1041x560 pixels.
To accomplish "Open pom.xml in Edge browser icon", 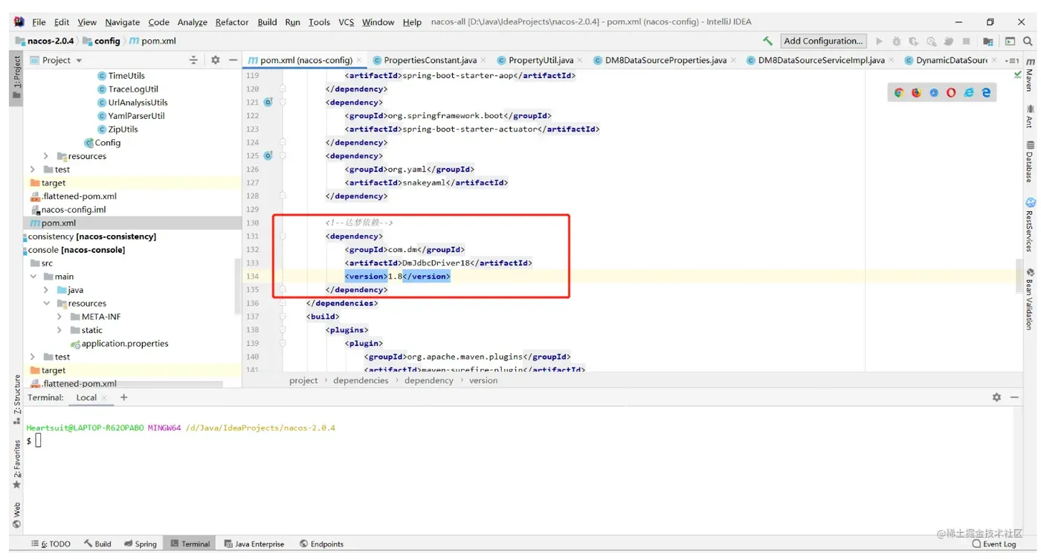I will coord(986,93).
